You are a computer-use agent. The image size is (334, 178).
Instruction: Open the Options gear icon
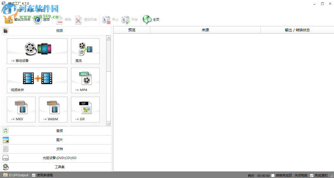coord(38,20)
